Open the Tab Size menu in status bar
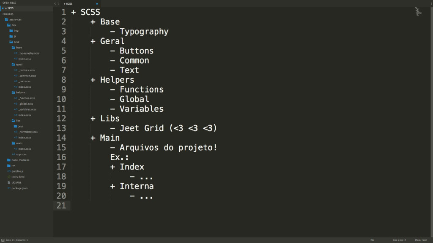 [x=399, y=240]
